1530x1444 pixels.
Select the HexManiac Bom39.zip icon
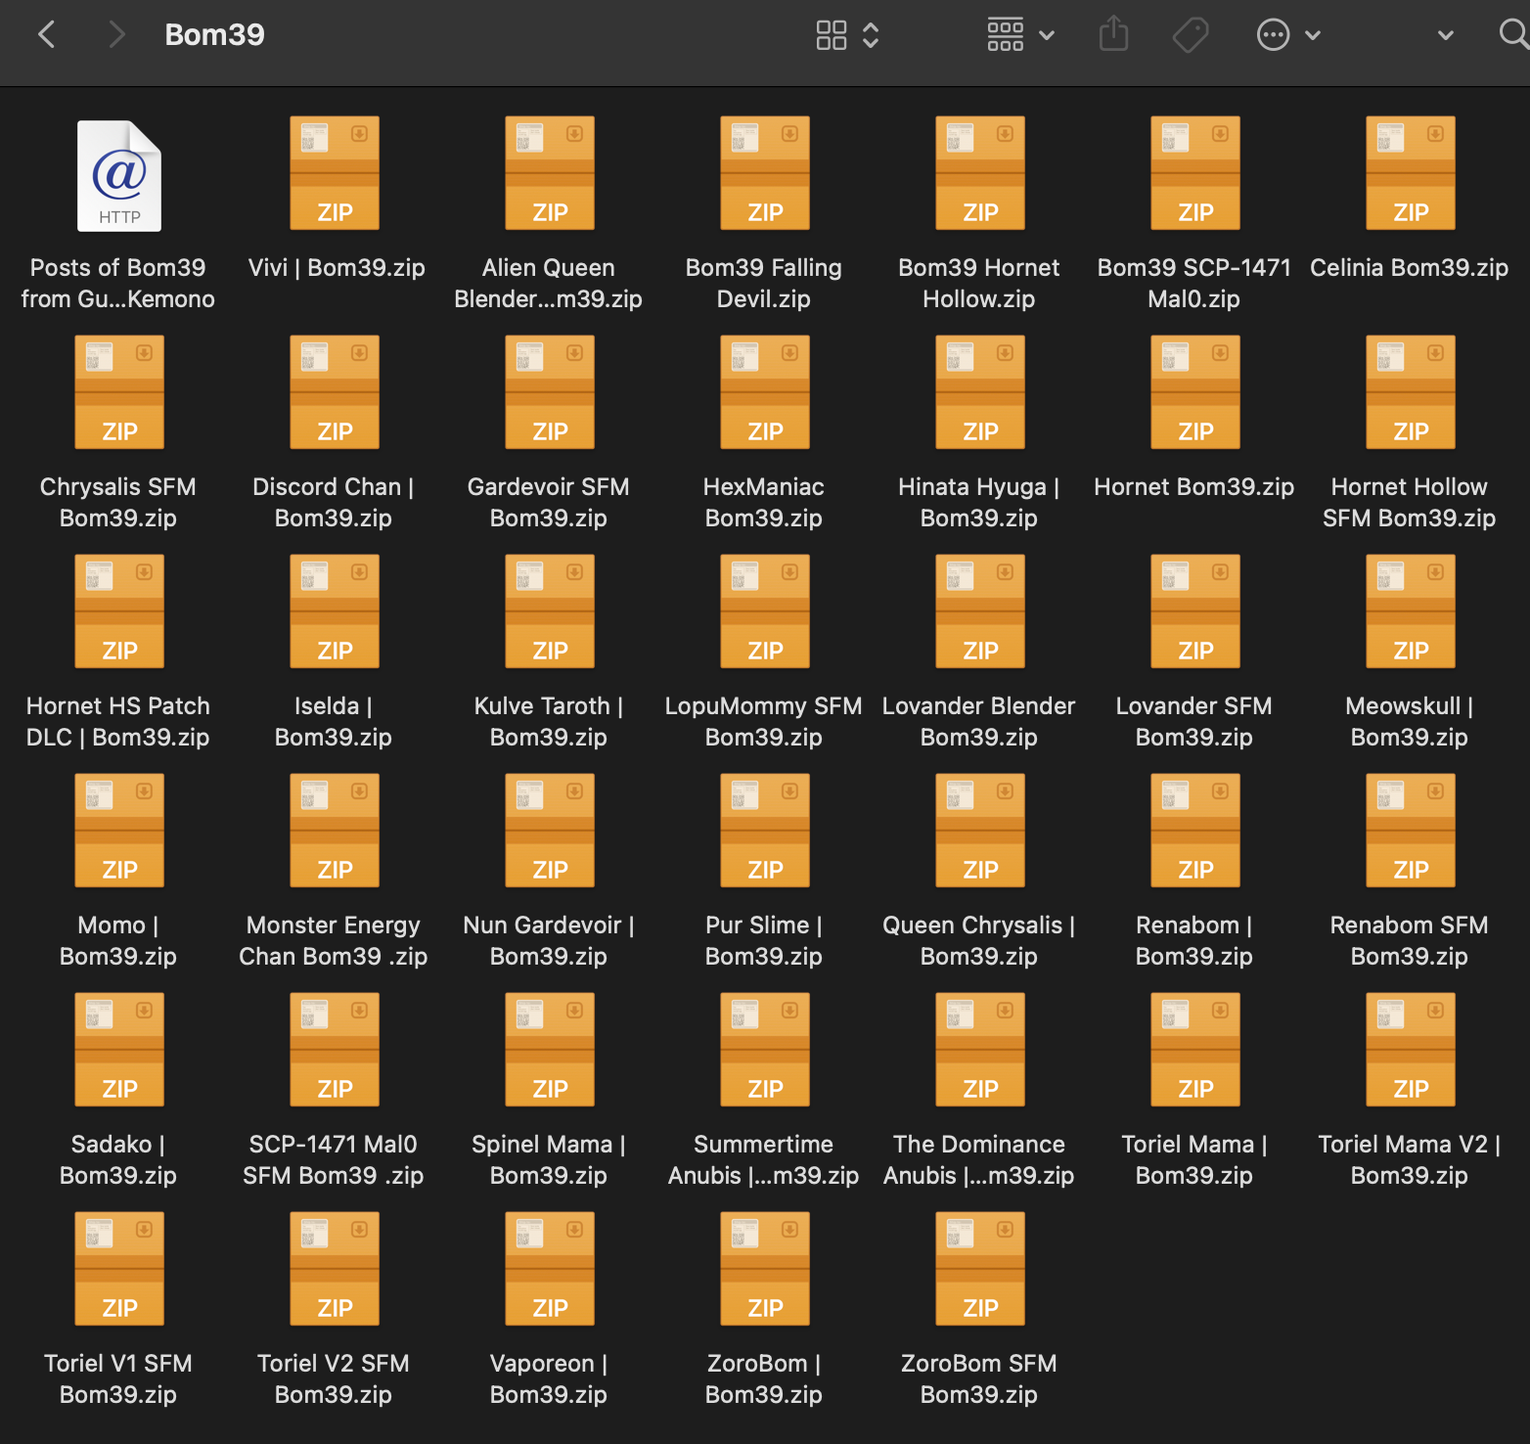pyautogui.click(x=765, y=392)
